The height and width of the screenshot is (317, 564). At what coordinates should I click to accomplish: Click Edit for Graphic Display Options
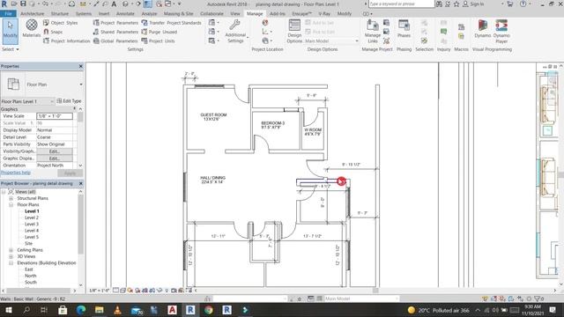(x=55, y=158)
